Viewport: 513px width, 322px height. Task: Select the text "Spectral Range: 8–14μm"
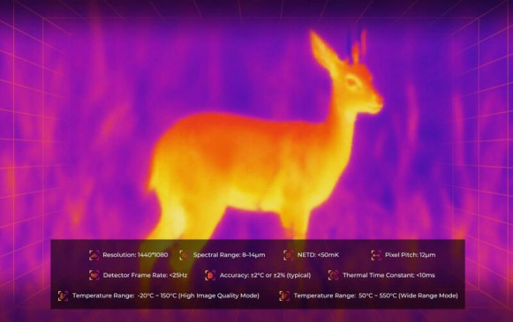click(229, 255)
